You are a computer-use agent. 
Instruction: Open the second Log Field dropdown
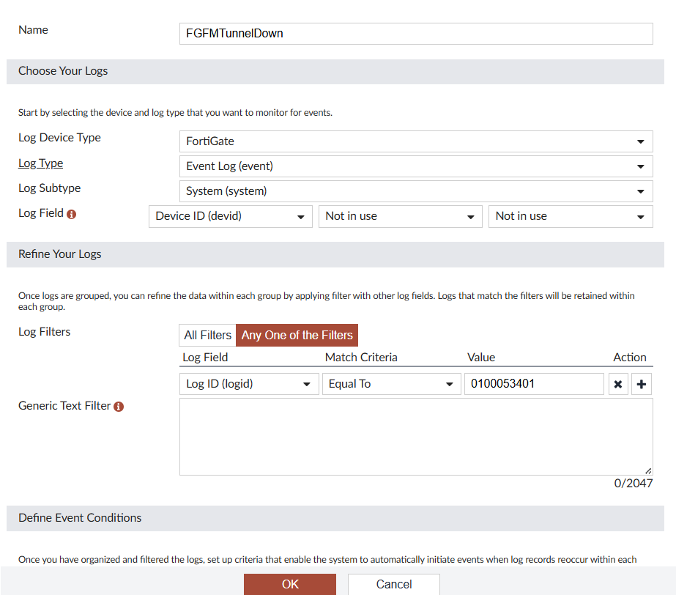pyautogui.click(x=400, y=216)
